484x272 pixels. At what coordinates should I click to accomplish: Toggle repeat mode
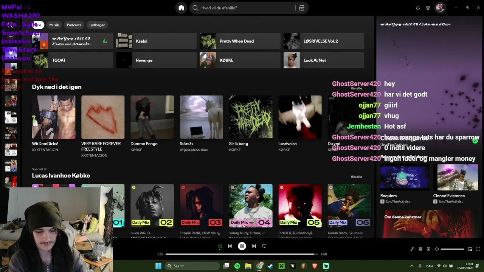point(264,246)
